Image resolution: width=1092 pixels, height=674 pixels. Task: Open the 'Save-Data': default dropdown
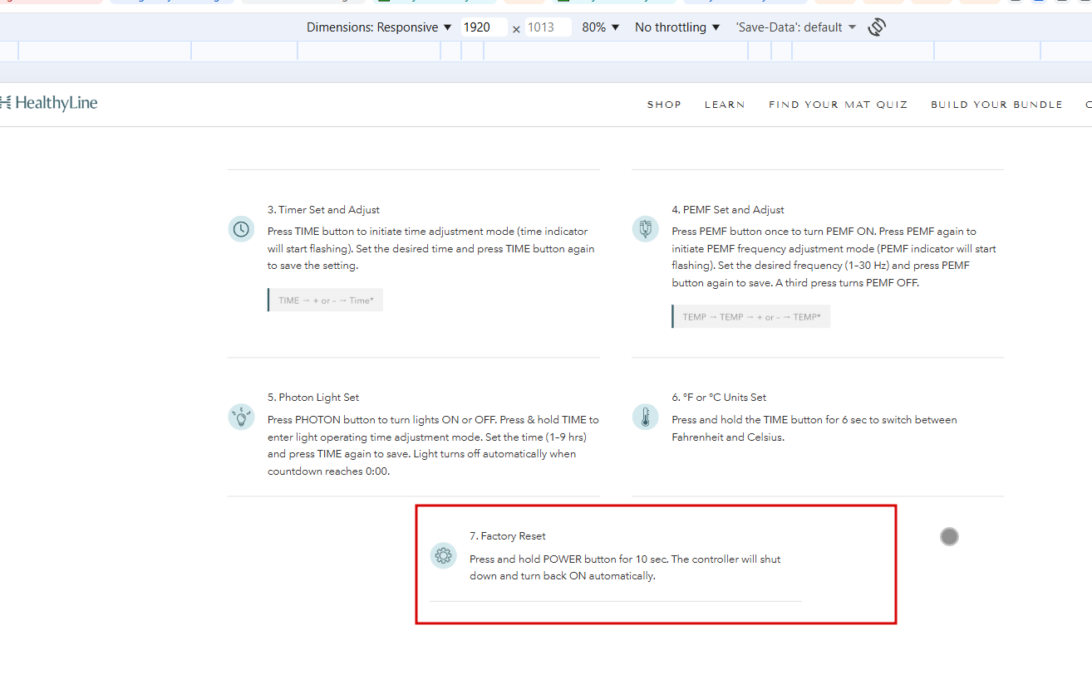[x=795, y=27]
